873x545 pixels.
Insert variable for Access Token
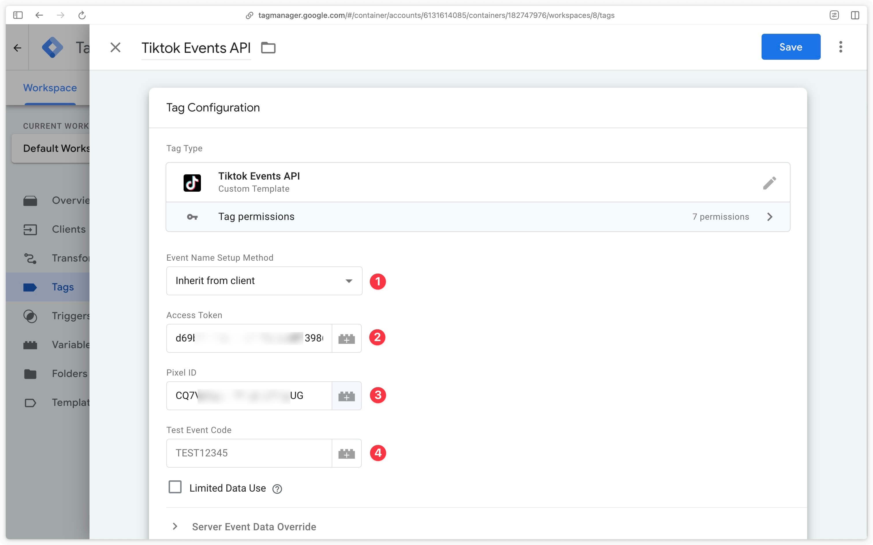point(347,338)
